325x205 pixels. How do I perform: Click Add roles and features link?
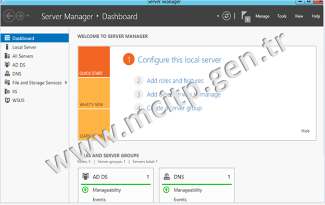coord(175,81)
